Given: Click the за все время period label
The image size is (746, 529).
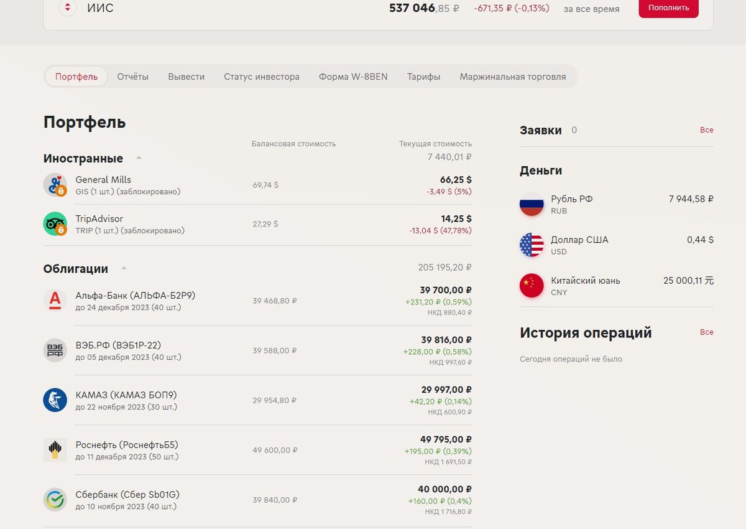Looking at the screenshot, I should coord(592,9).
